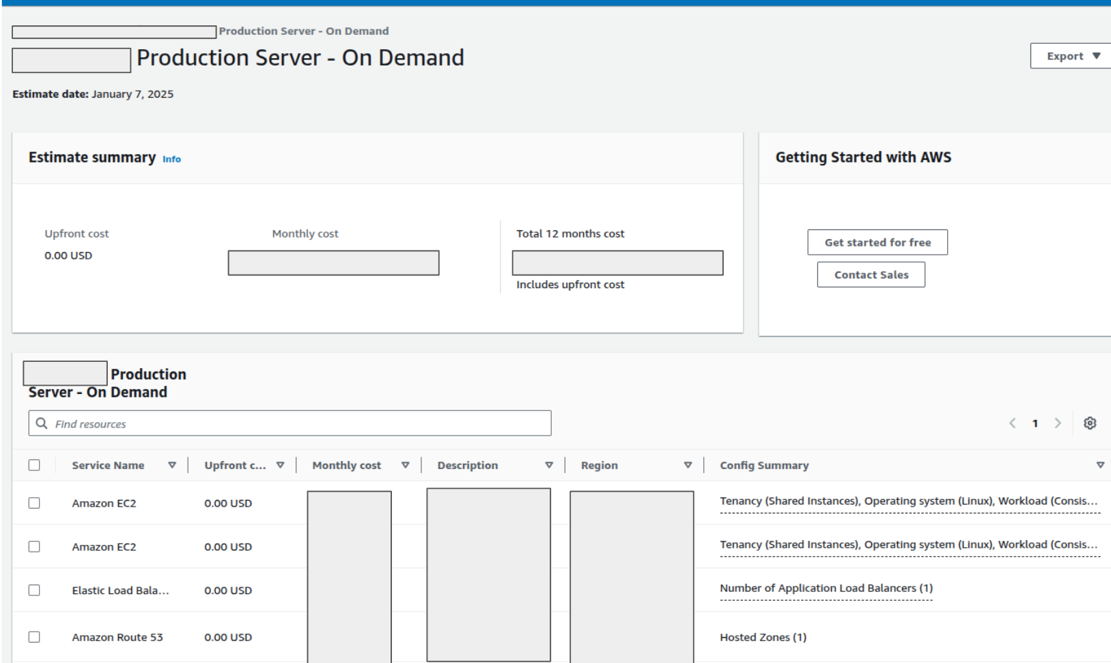Click Amazon Route 53 upfront cost 0.00 USD
This screenshot has height=663, width=1111.
[x=228, y=637]
